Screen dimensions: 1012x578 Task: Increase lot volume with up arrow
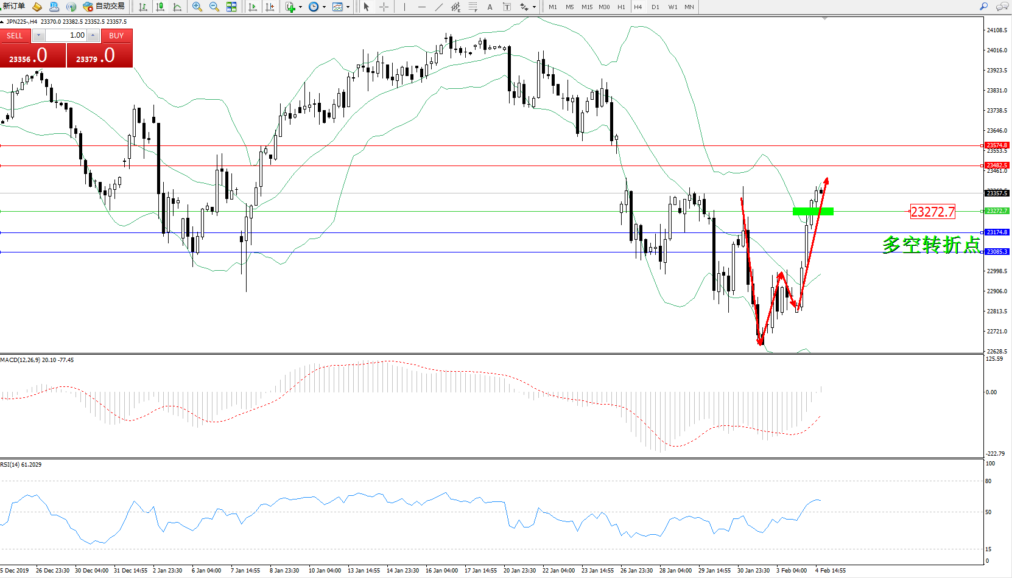93,35
